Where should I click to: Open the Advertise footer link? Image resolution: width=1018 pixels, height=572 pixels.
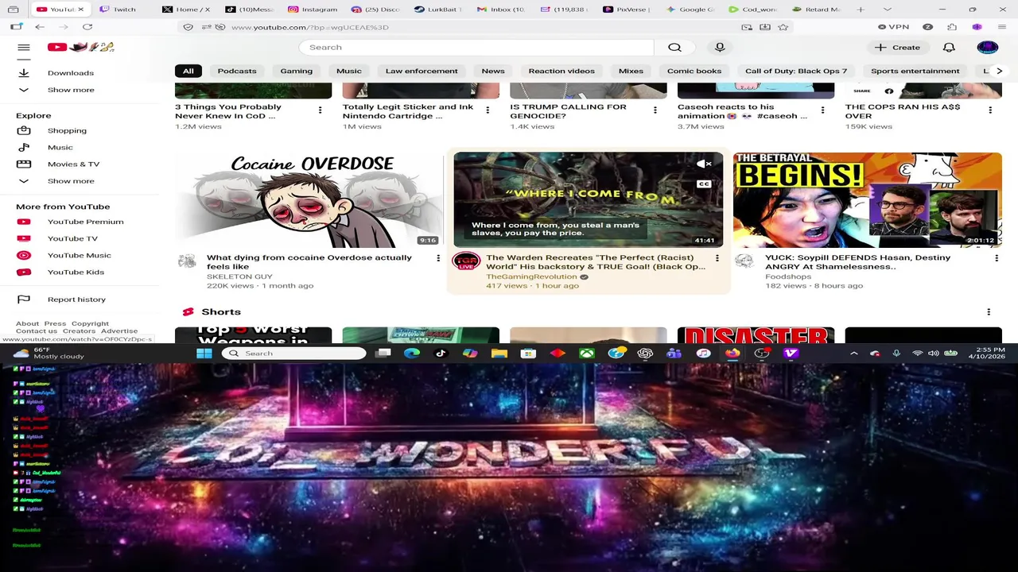click(119, 331)
